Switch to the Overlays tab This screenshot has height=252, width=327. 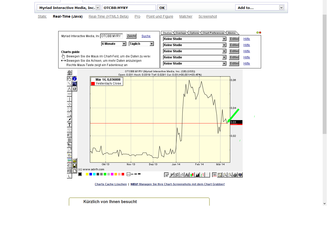(181, 33)
